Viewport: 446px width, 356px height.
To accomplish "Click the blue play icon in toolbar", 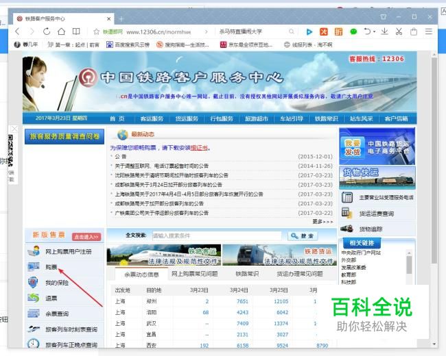I will (309, 31).
